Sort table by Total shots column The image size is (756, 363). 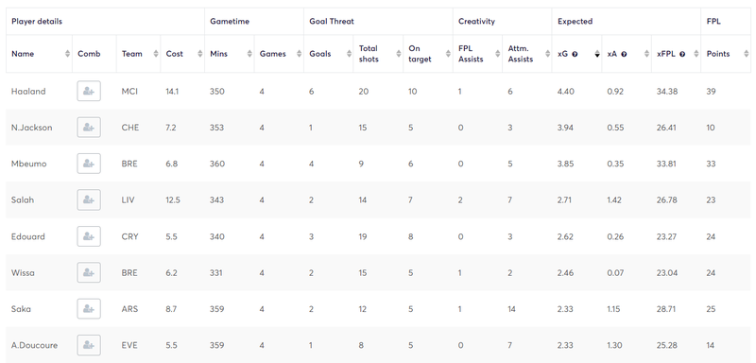click(398, 54)
